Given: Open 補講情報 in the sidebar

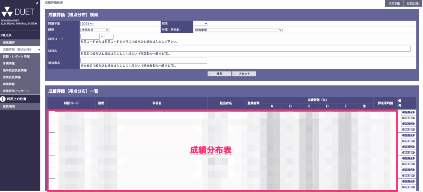Looking at the screenshot, I should 20,84.
